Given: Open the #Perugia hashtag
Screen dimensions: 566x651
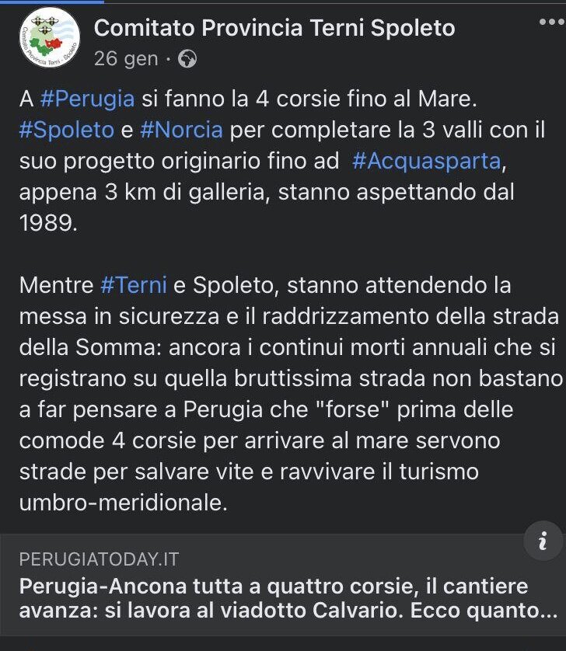Looking at the screenshot, I should [88, 99].
